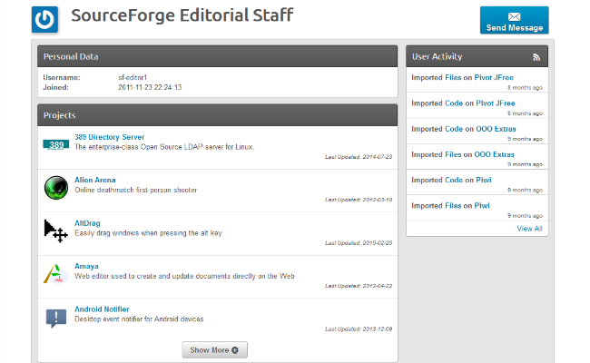Open Files link in Imported Files on Pivot JFree

453,77
